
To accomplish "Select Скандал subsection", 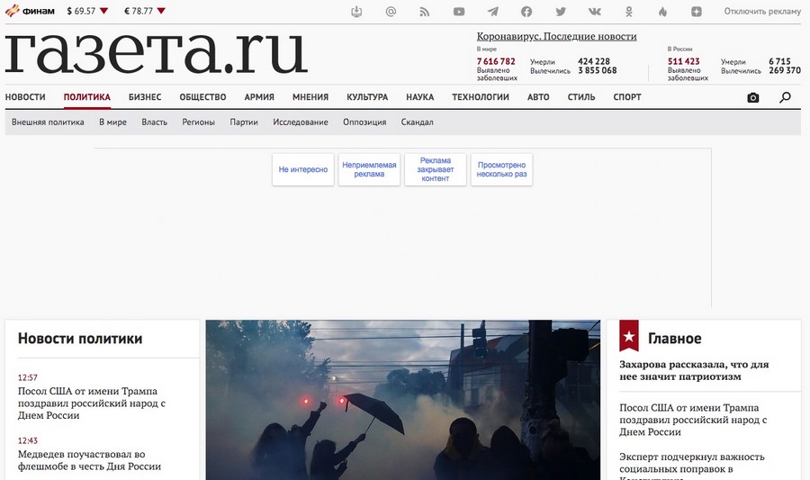I will [417, 122].
